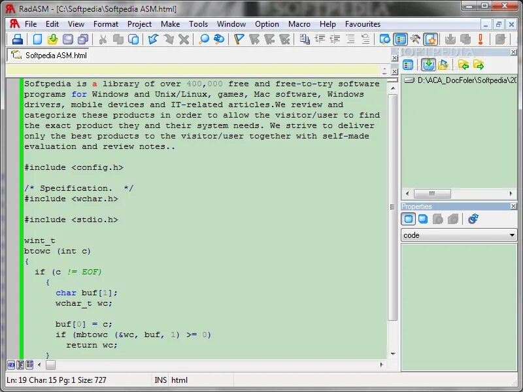This screenshot has width=523, height=392.
Task: Click the file browser horizontal scrollbar thumb
Action: coord(432,193)
